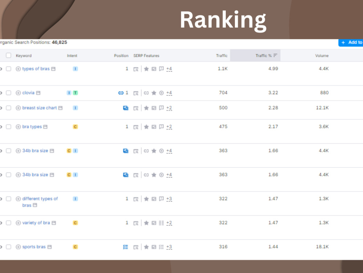Image resolution: width=363 pixels, height=273 pixels.
Task: Tick the checkbox for bra types row
Action: tap(9, 127)
